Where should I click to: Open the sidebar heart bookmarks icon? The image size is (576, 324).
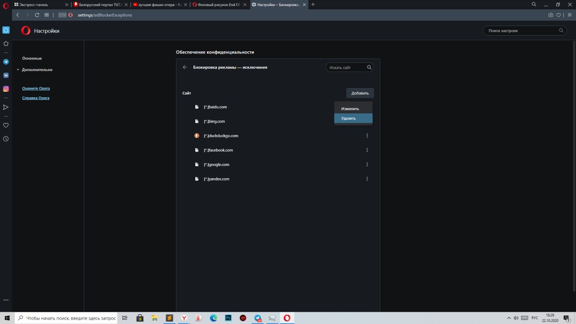click(6, 125)
